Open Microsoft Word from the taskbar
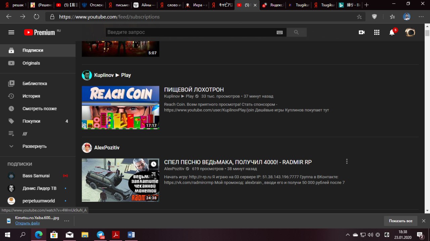 pyautogui.click(x=131, y=235)
